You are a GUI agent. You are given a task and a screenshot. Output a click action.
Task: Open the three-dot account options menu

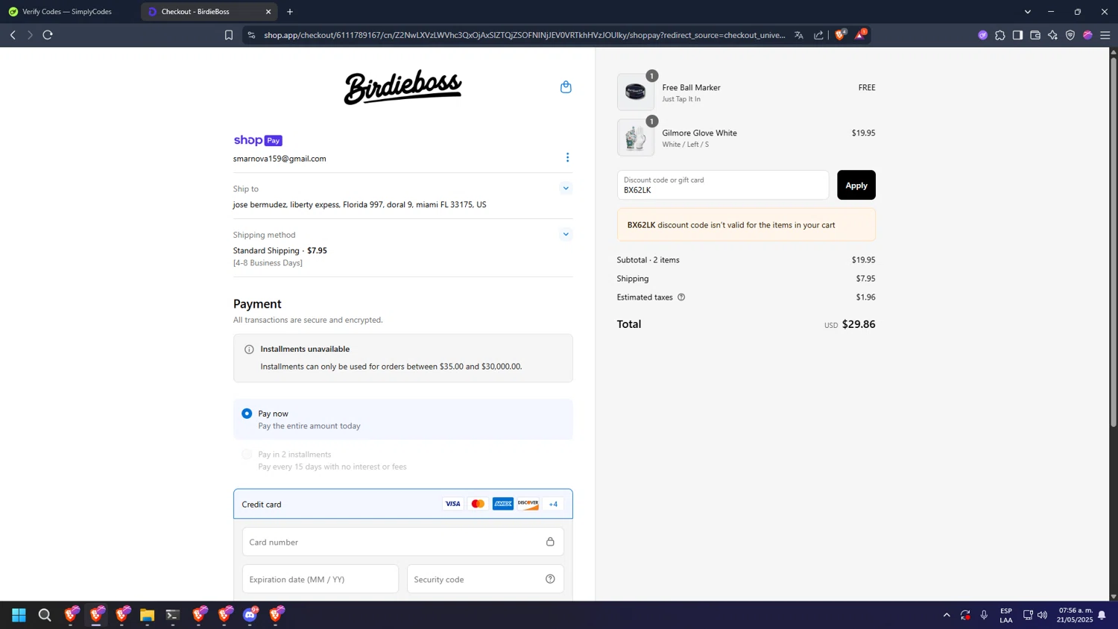coord(567,157)
